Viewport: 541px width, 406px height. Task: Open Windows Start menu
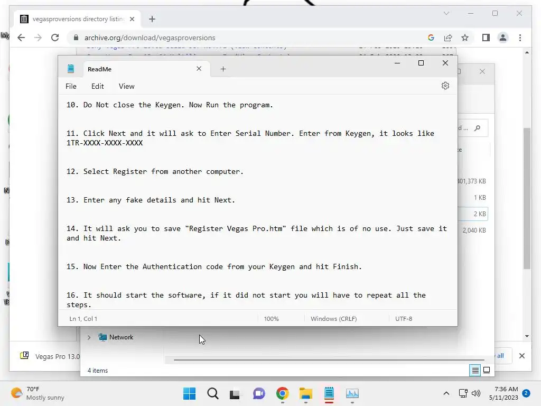pyautogui.click(x=189, y=393)
